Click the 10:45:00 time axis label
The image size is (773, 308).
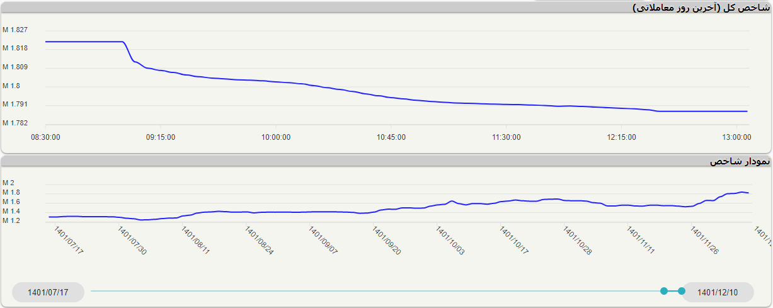[391, 137]
